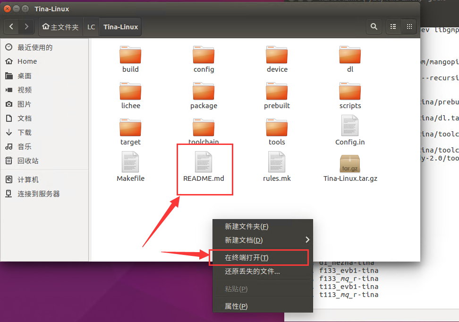Select the target folder
This screenshot has width=459, height=322.
pyautogui.click(x=130, y=132)
